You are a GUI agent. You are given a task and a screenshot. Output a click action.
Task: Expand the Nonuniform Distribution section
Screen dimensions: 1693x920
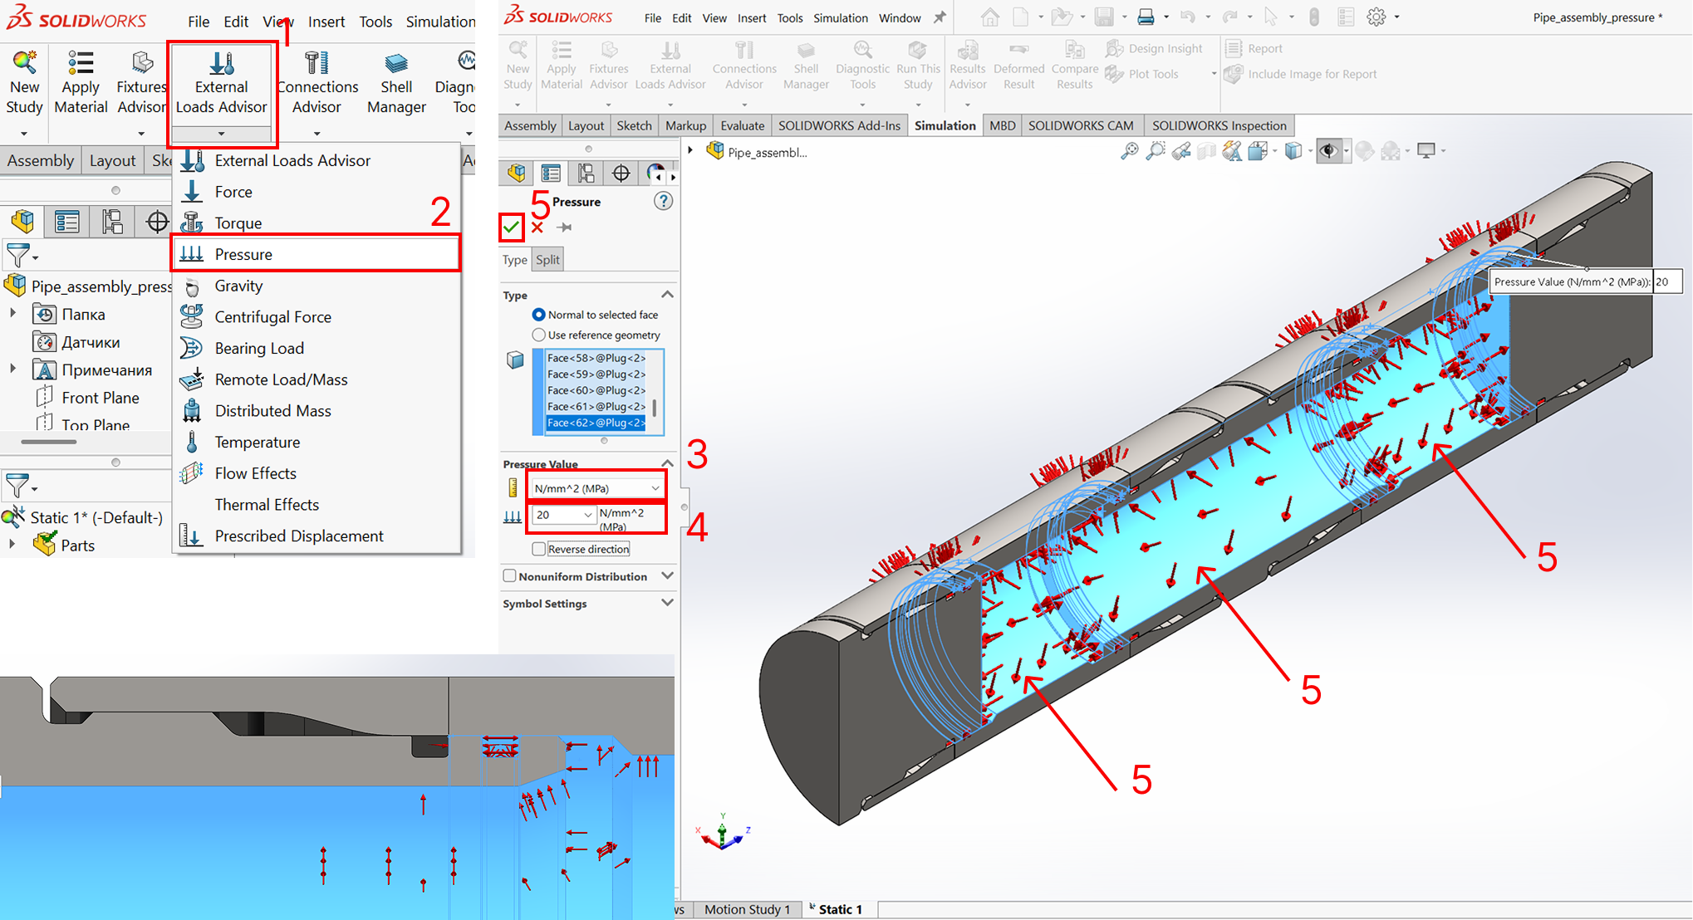(x=667, y=575)
